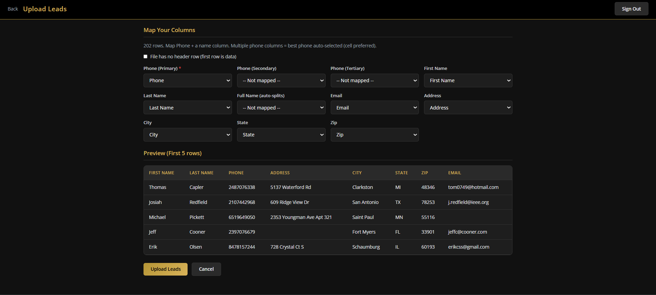Select the 'Capler' last name cell

pos(196,187)
